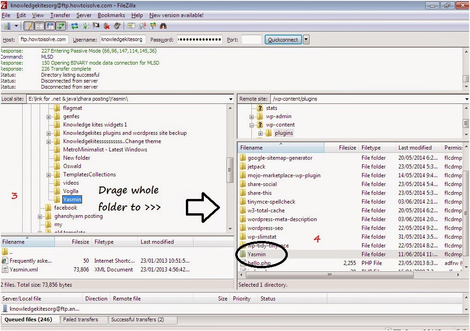Click the Port input field
The image size is (470, 331).
tap(251, 39)
